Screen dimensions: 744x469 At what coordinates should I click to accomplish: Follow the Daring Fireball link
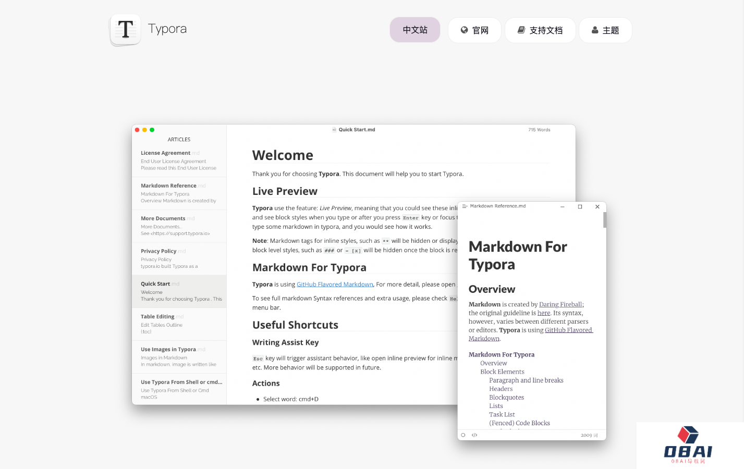(560, 304)
